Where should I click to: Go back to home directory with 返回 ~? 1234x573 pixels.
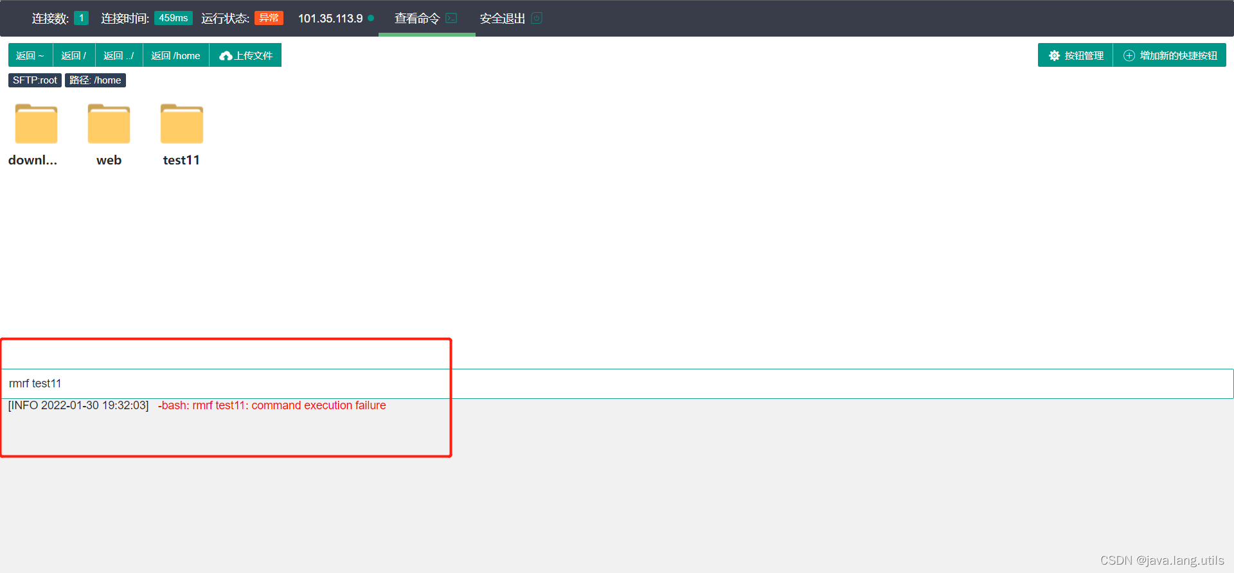pyautogui.click(x=30, y=55)
